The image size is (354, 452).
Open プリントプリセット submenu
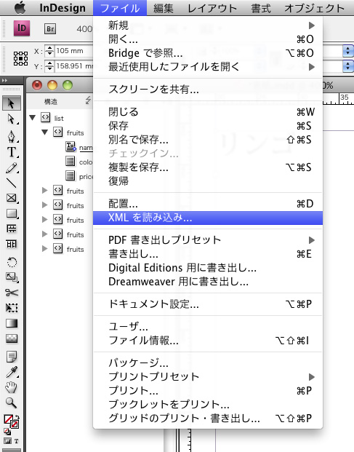[x=208, y=377]
